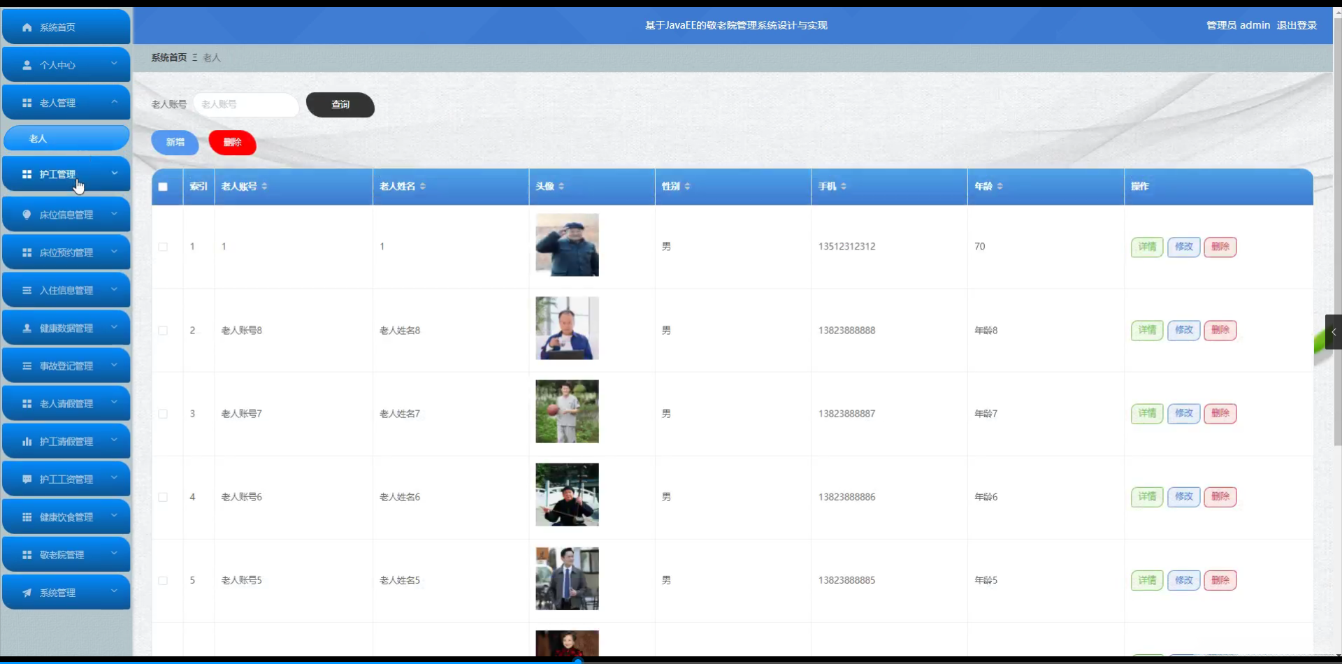Click the grid icon beside 老人管理
Screen dimensions: 1342x664
coord(27,103)
